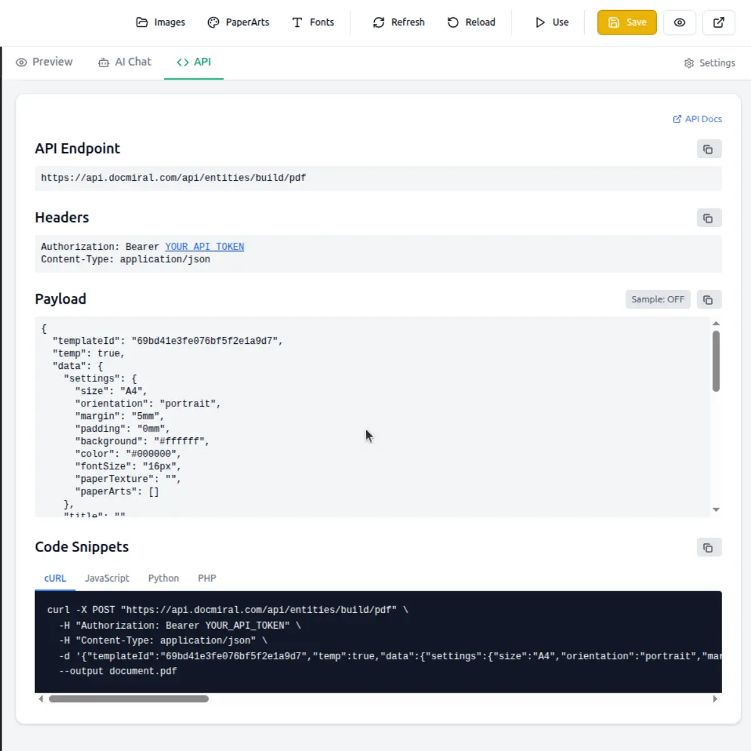Open the API Docs link

tap(697, 119)
